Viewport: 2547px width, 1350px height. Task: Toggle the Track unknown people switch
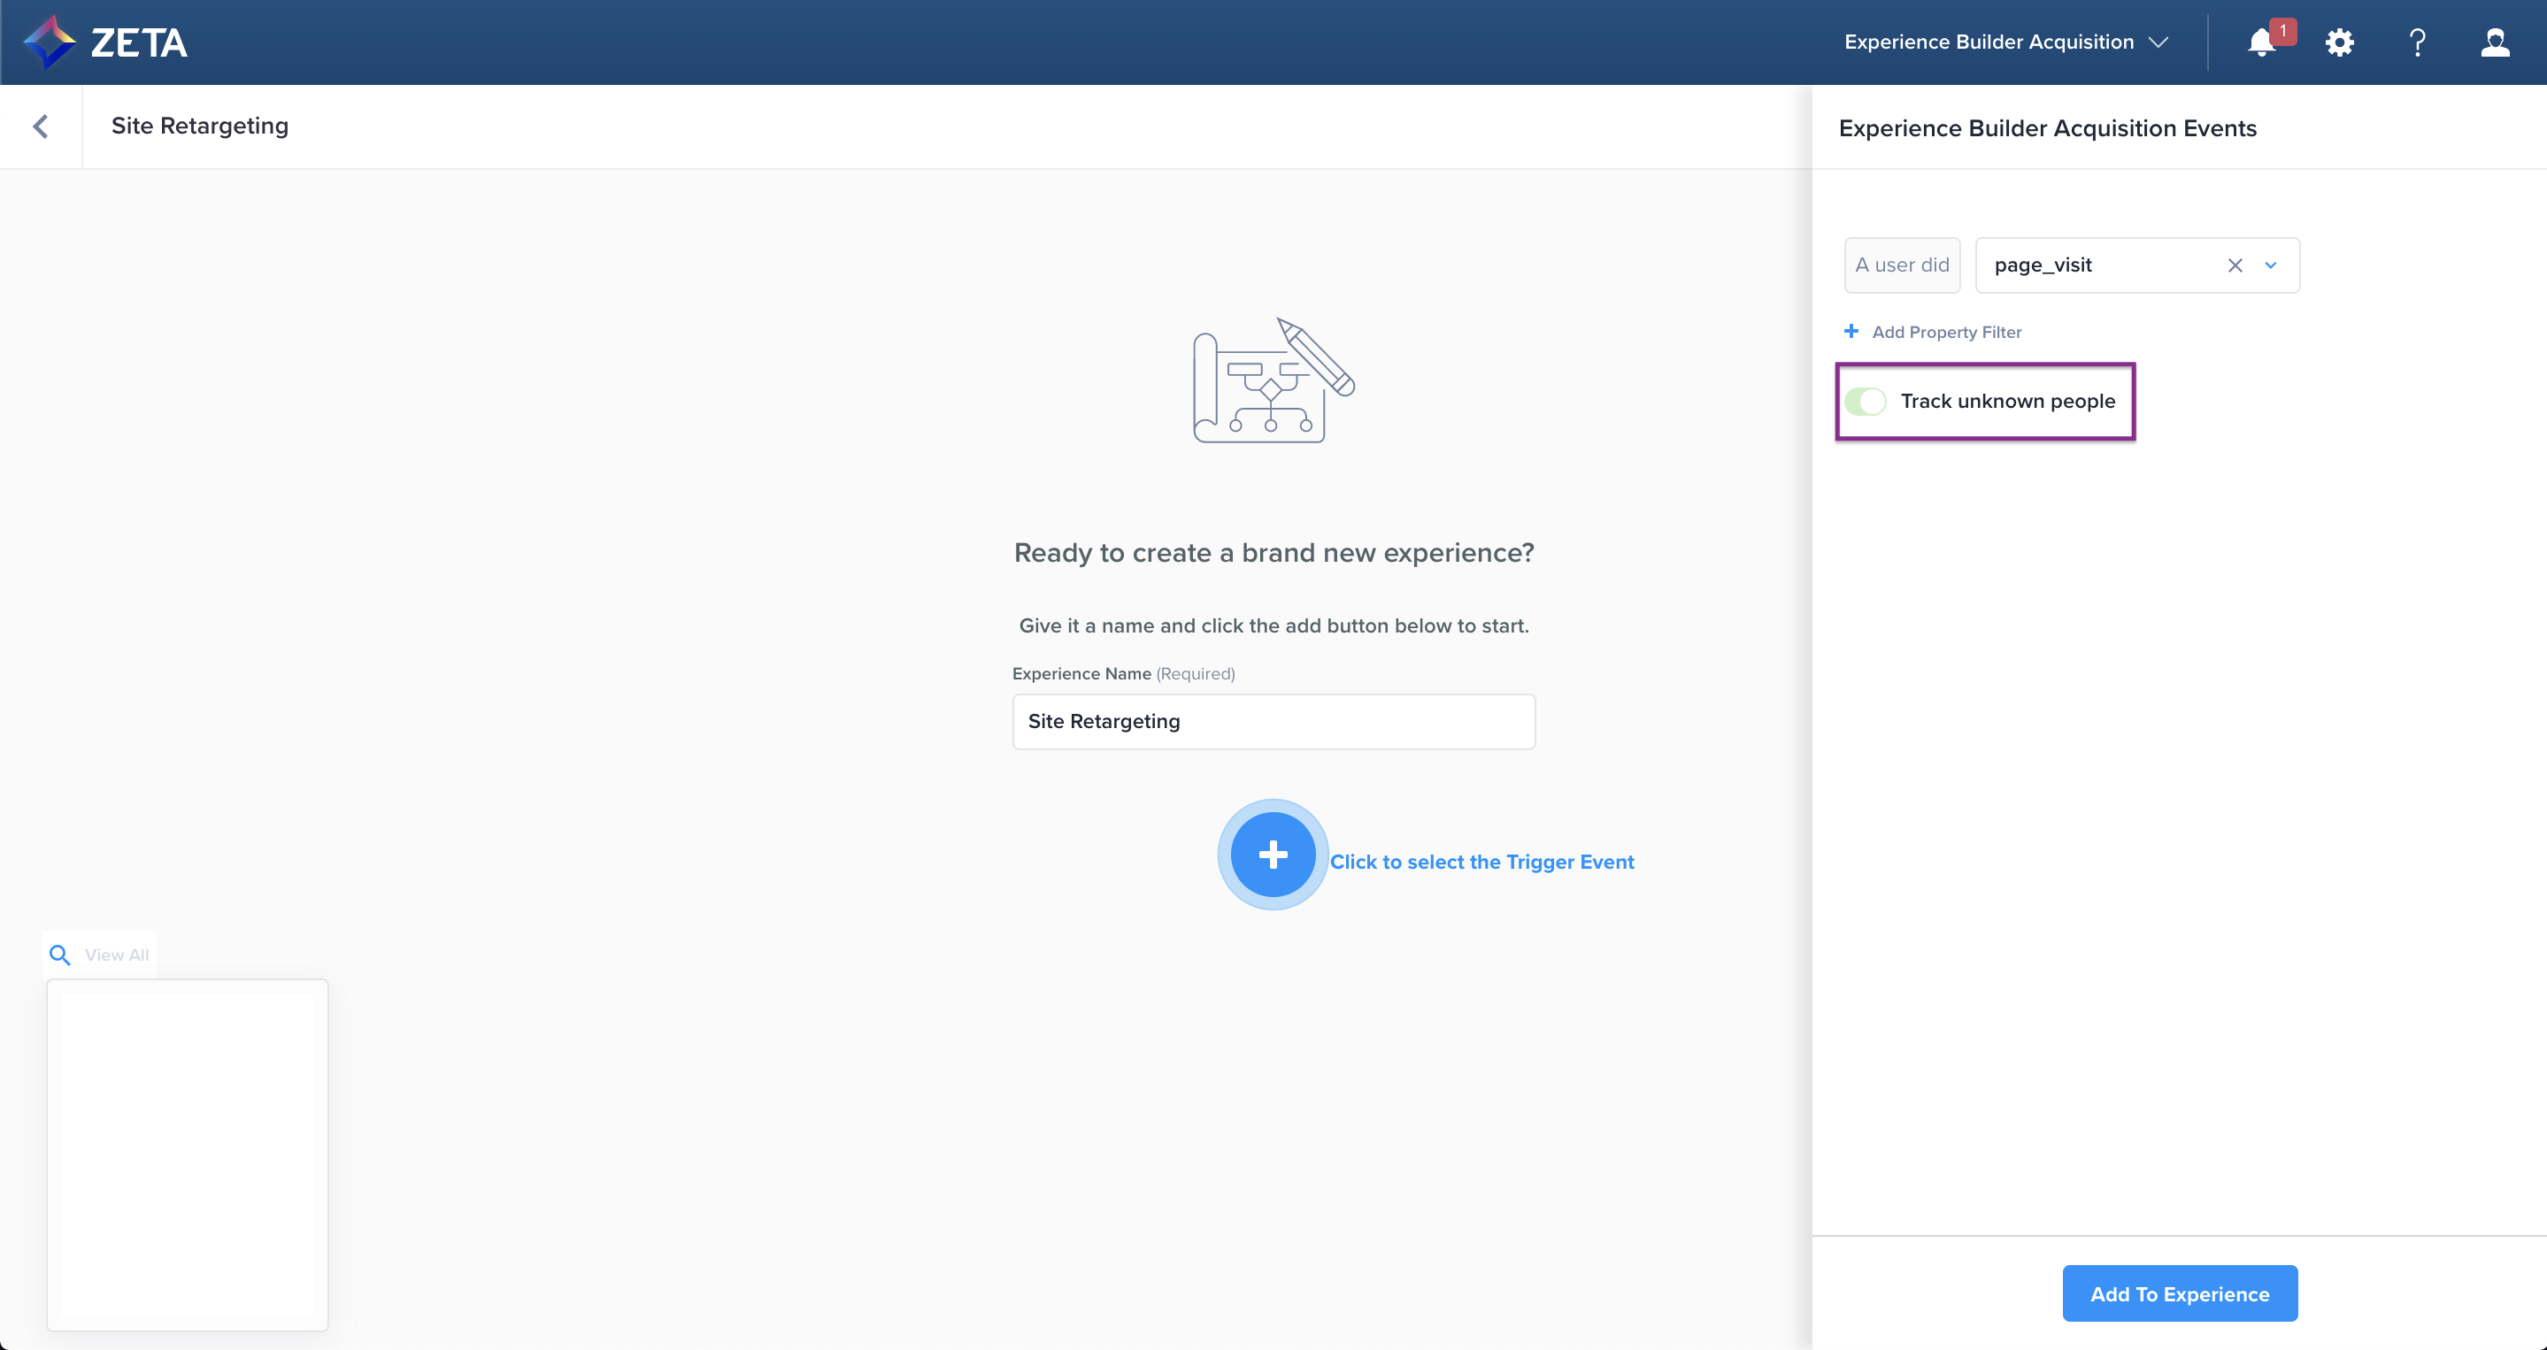pos(1866,402)
